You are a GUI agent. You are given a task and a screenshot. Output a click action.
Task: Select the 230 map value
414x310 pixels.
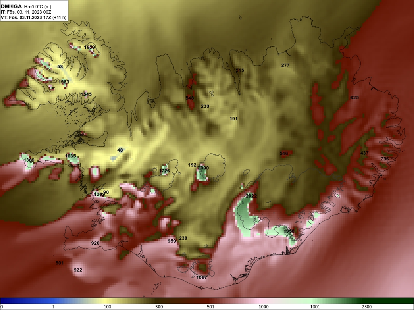(x=205, y=106)
